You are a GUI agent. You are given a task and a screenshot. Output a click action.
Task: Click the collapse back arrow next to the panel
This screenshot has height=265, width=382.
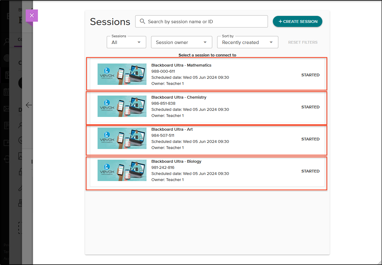[29, 105]
